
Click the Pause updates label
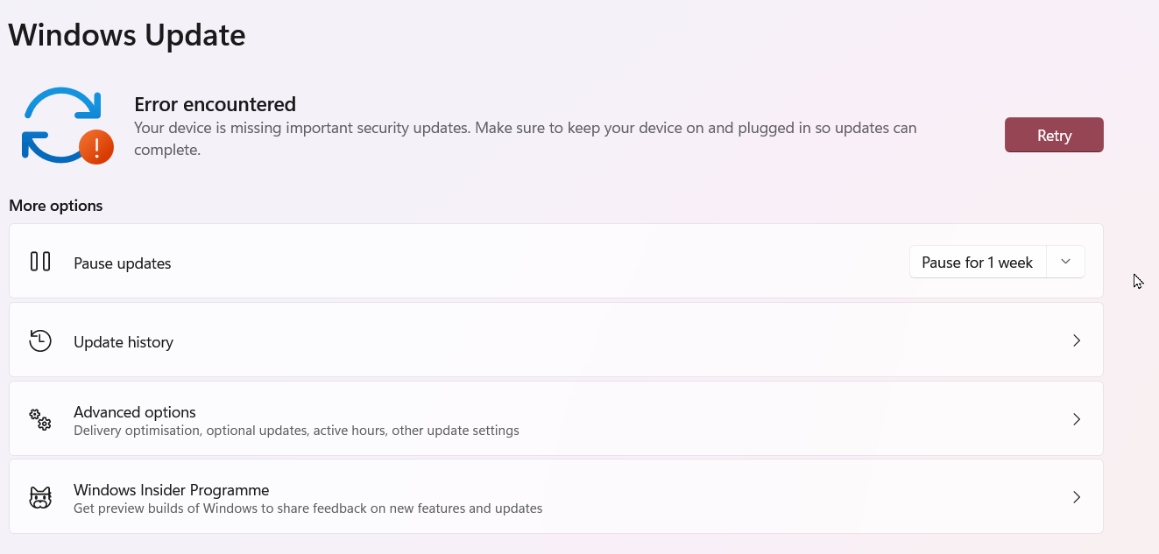pyautogui.click(x=123, y=263)
